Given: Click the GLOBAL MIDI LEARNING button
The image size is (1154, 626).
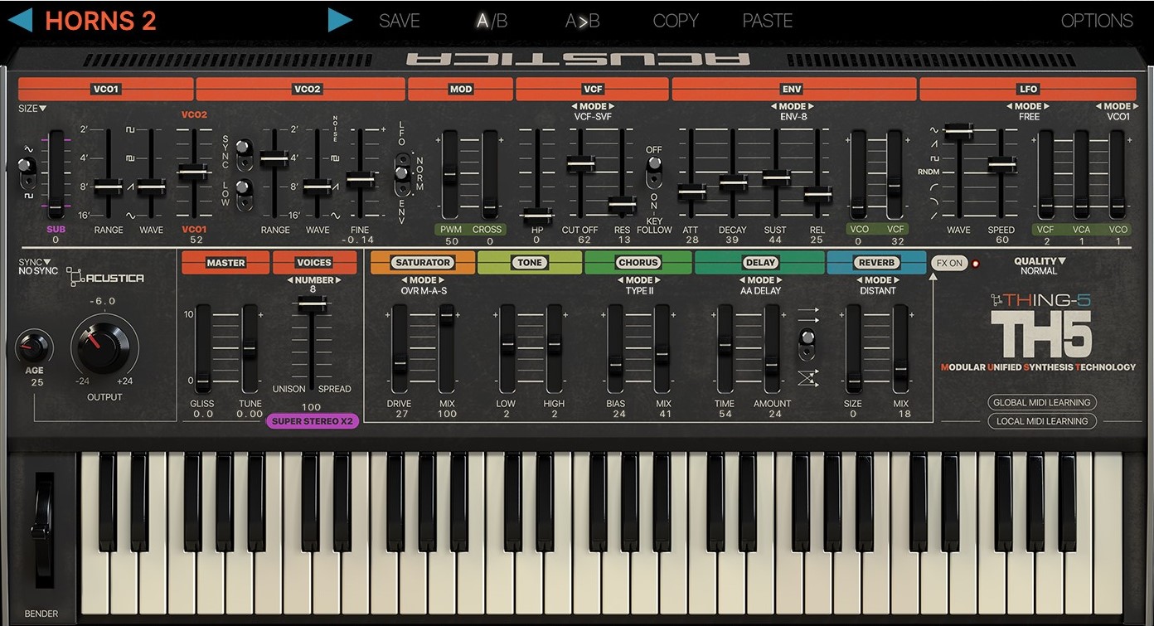Looking at the screenshot, I should pos(1042,402).
